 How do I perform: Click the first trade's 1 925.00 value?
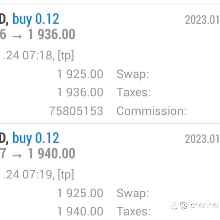tap(80, 74)
